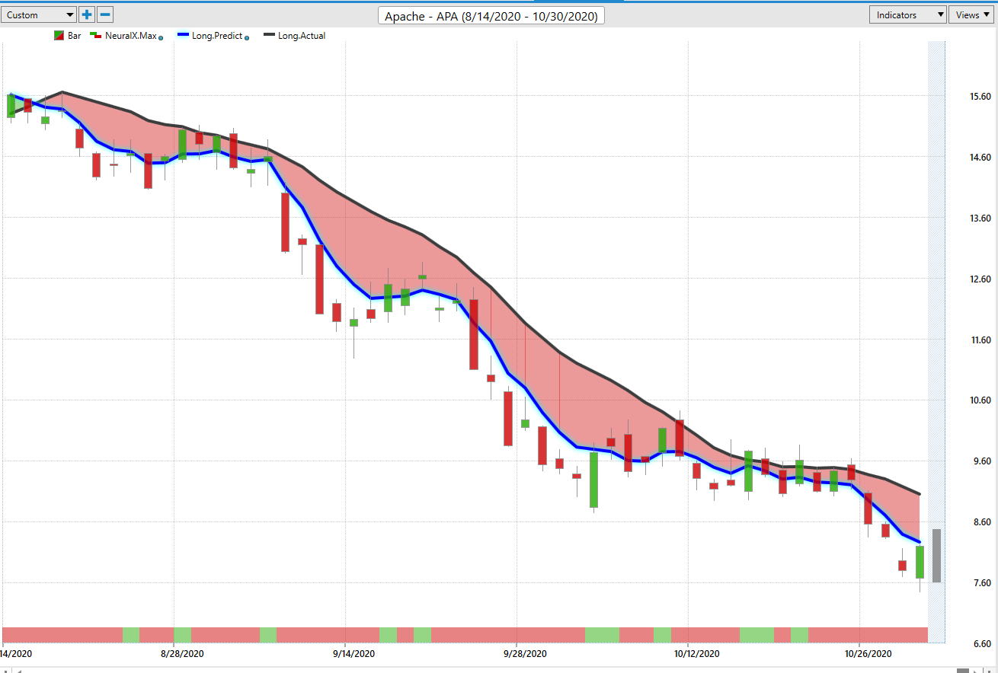
Task: Open the Views dropdown
Action: [971, 14]
